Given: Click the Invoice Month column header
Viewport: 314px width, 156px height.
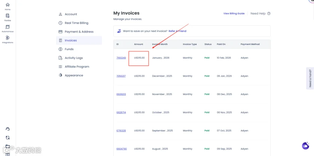Looking at the screenshot, I should pyautogui.click(x=160, y=44).
